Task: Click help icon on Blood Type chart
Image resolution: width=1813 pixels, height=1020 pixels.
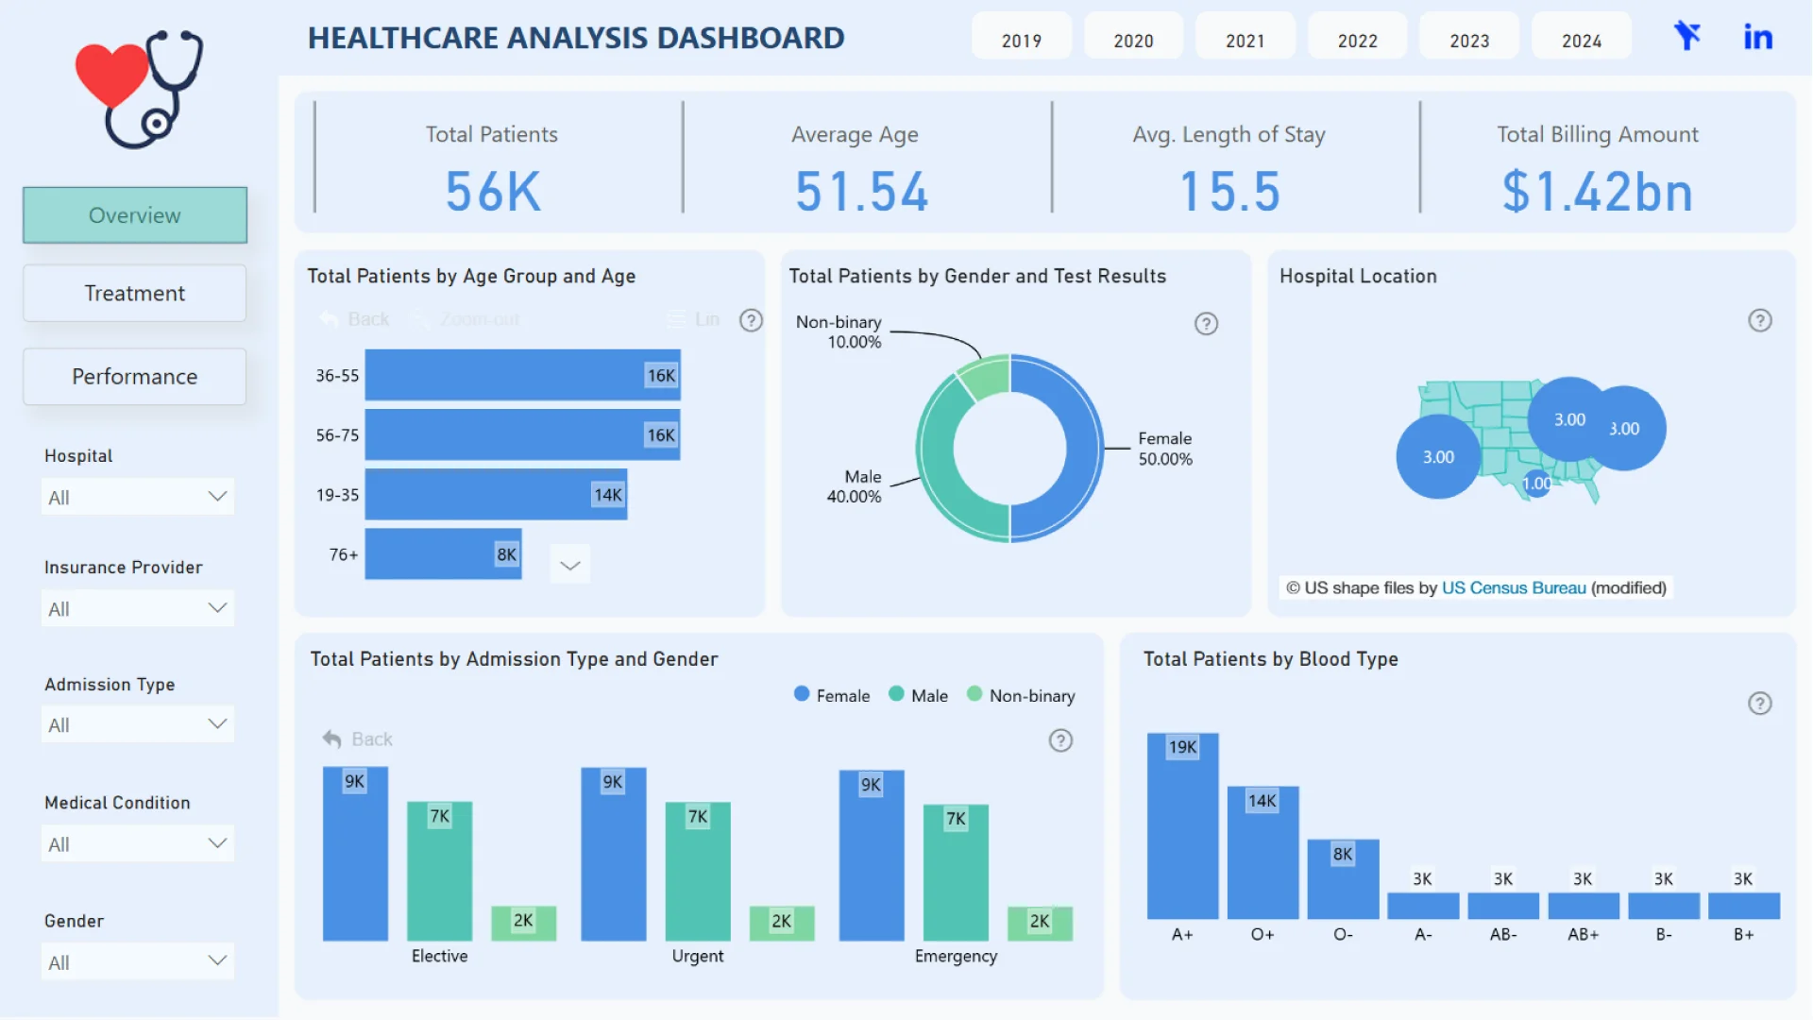Action: pos(1759,704)
